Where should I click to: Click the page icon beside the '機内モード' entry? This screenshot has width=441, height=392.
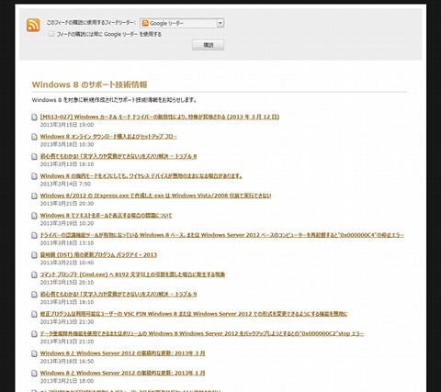click(x=34, y=176)
